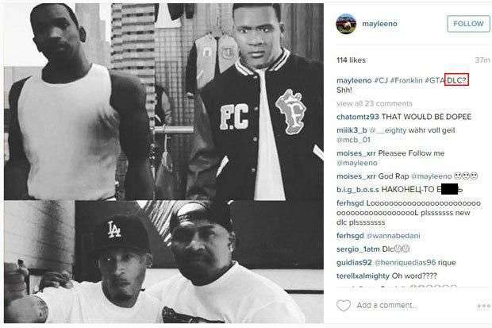
Task: Open the mayleeno profile picture avatar
Action: pyautogui.click(x=346, y=24)
